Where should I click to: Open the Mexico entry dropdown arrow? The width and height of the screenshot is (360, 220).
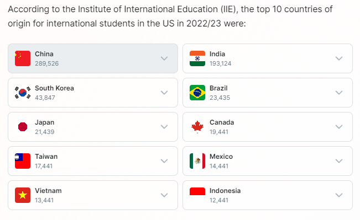click(x=339, y=161)
